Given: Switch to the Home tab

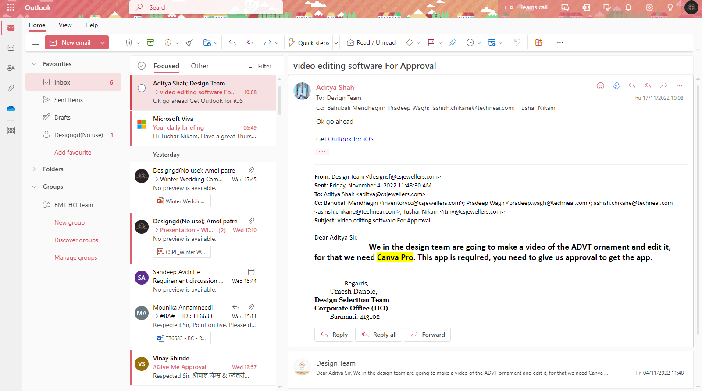Looking at the screenshot, I should [x=37, y=25].
